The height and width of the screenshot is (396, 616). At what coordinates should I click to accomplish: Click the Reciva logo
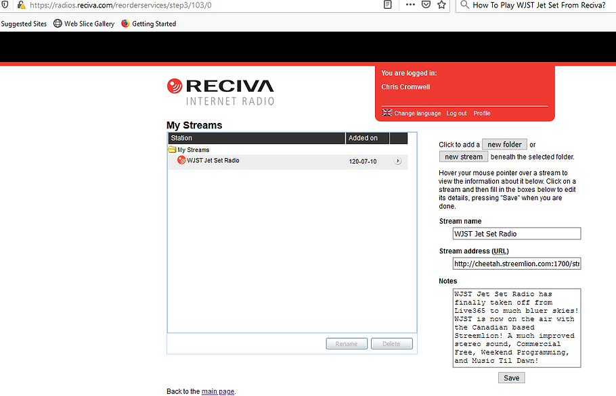[x=221, y=92]
